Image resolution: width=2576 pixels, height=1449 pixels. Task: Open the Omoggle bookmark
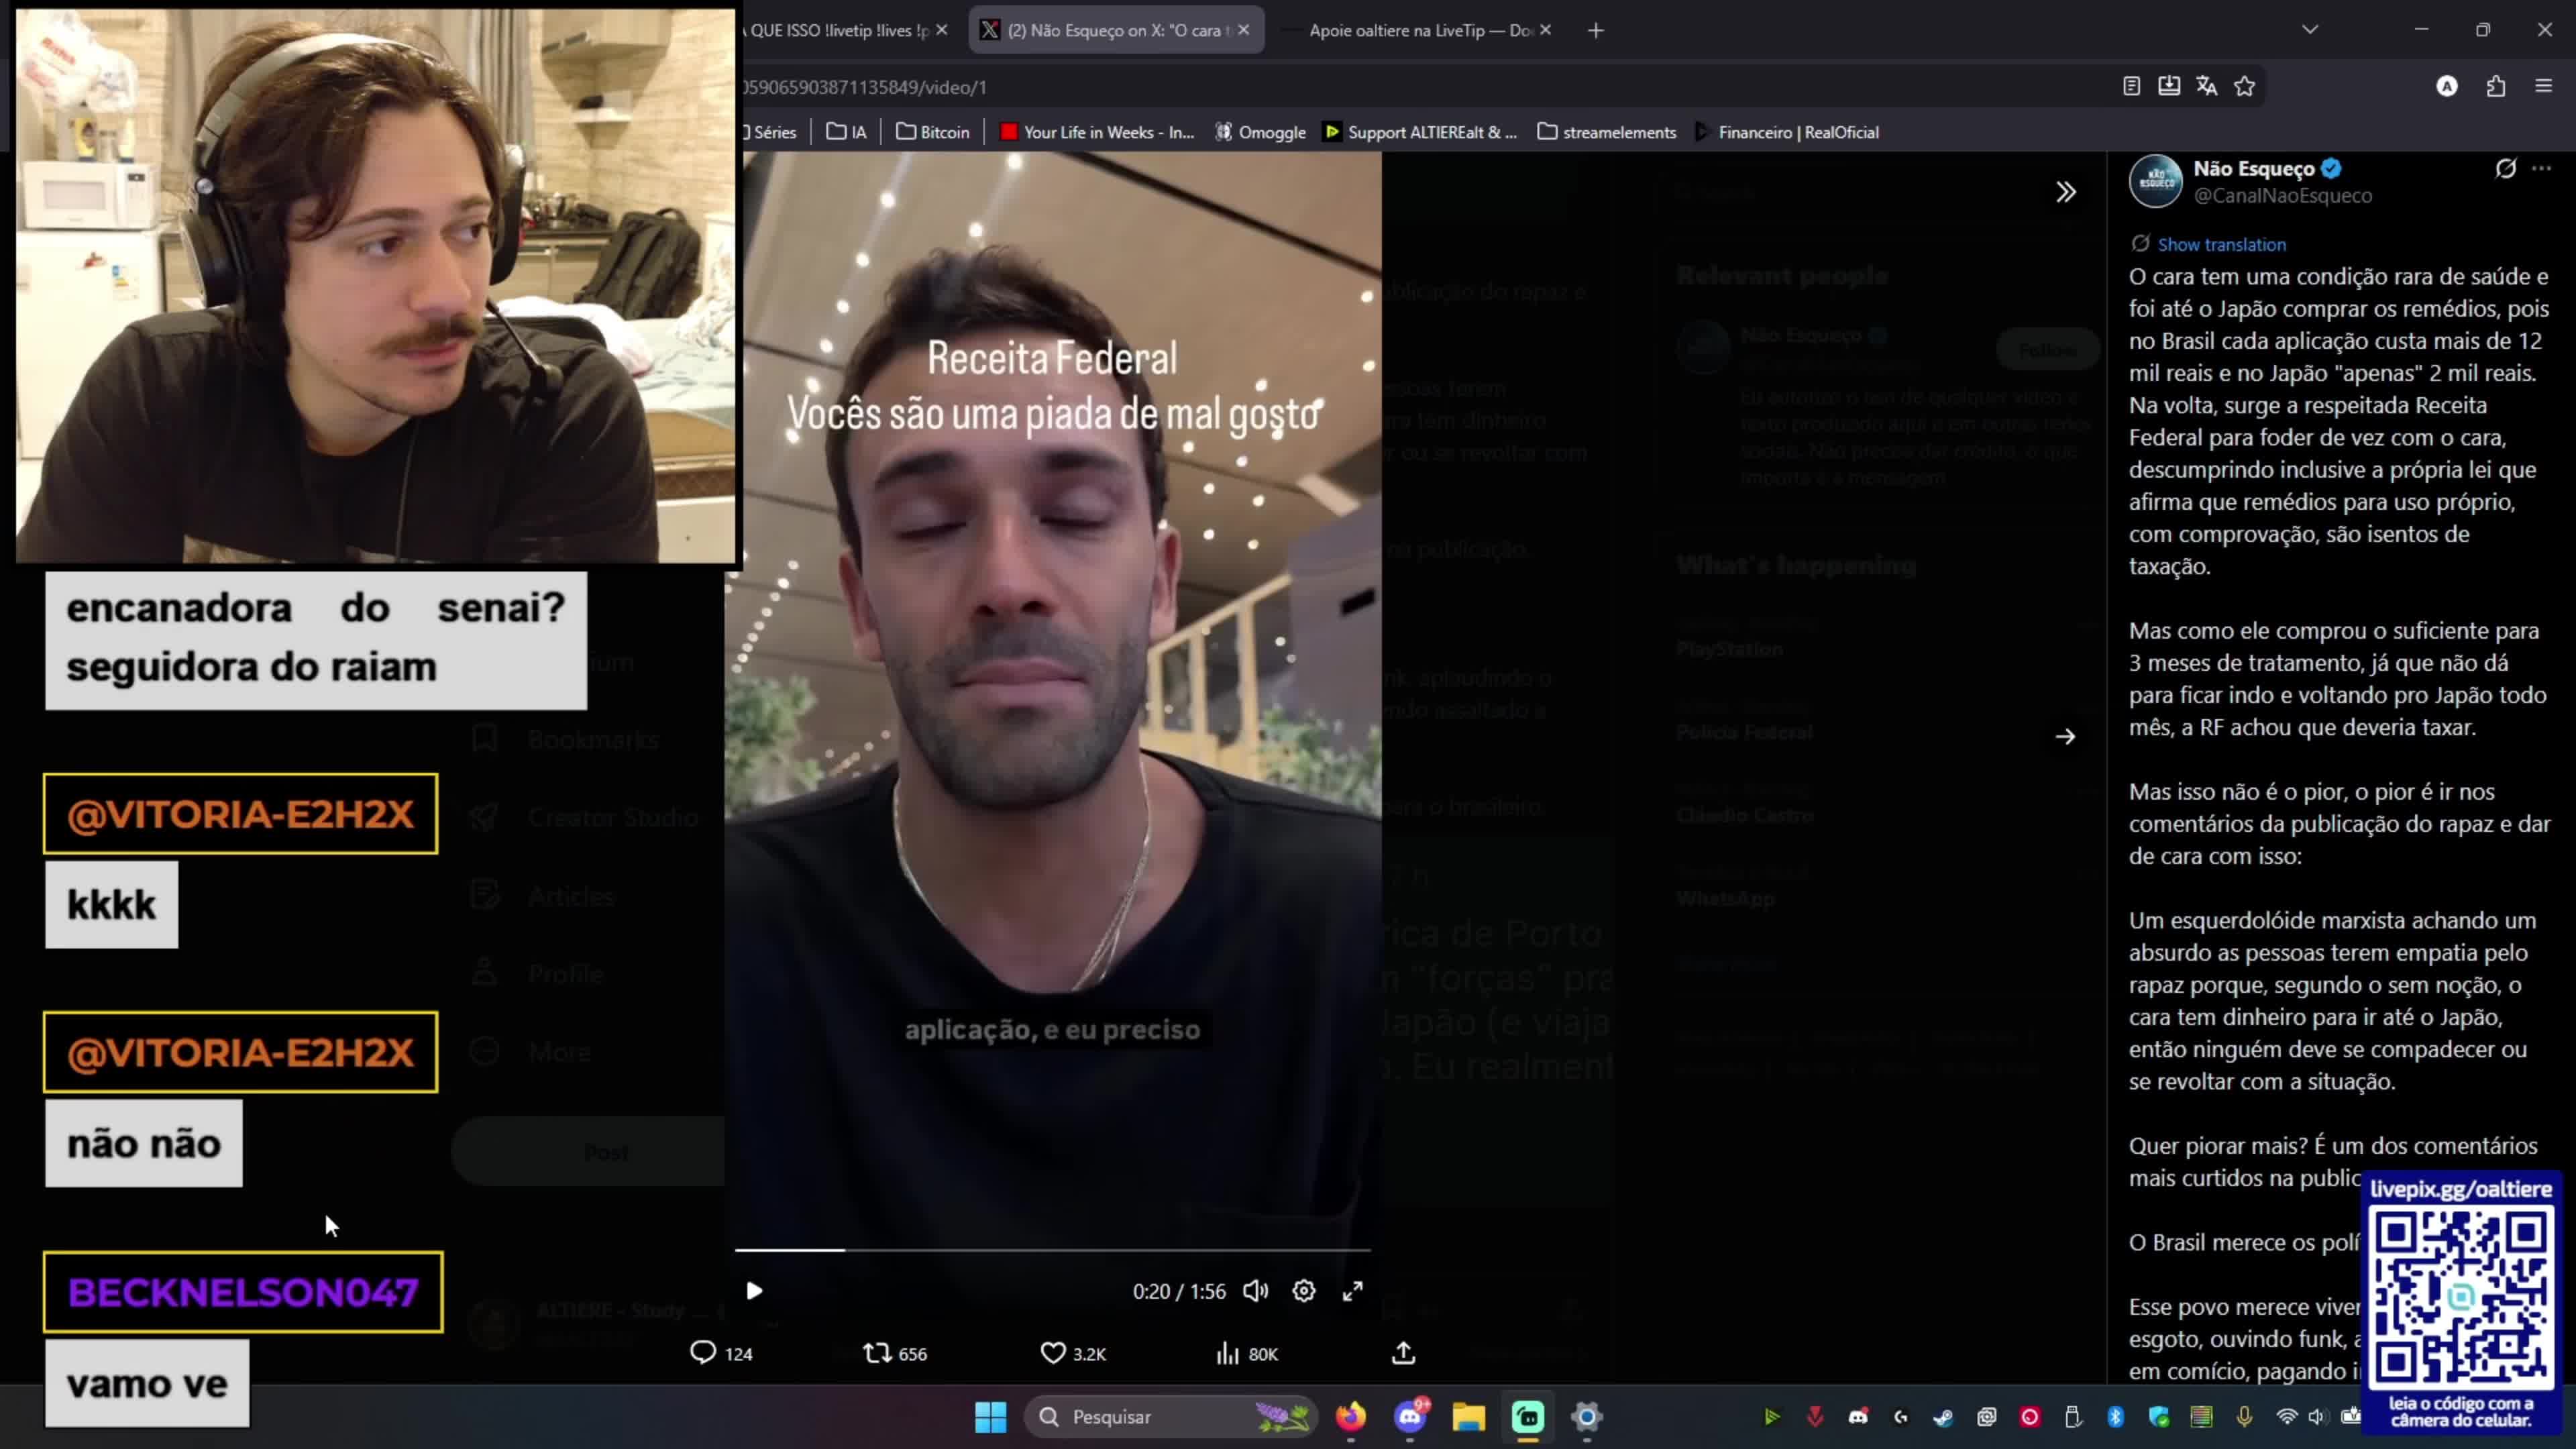pyautogui.click(x=1260, y=132)
